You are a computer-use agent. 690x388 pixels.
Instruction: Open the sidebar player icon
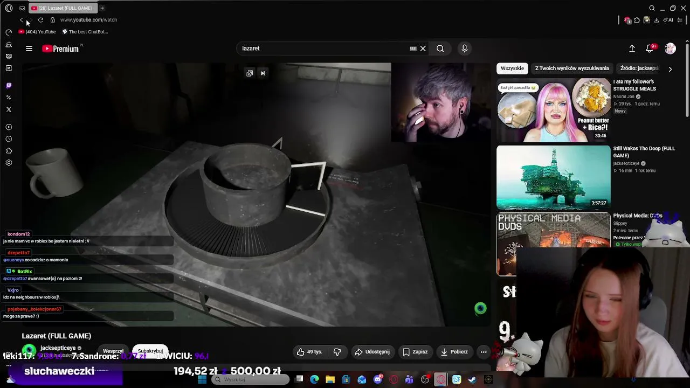pos(9,127)
